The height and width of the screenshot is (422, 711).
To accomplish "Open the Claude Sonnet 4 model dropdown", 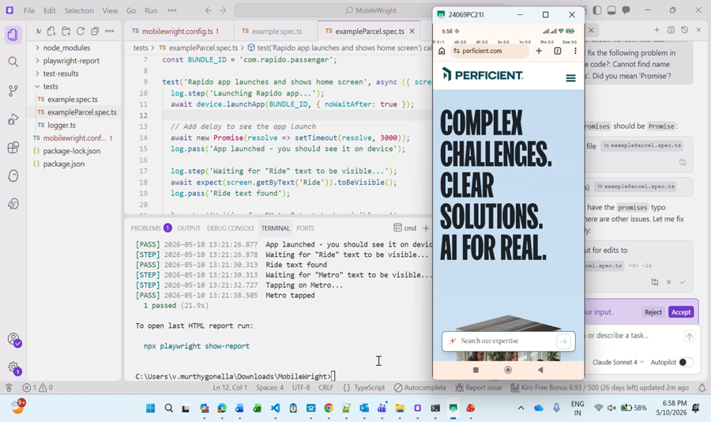I will coord(618,362).
